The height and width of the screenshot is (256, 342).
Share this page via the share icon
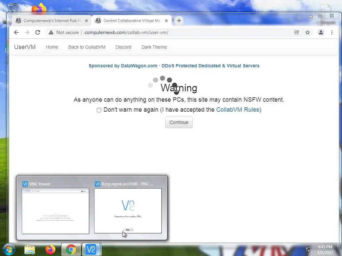pos(297,32)
